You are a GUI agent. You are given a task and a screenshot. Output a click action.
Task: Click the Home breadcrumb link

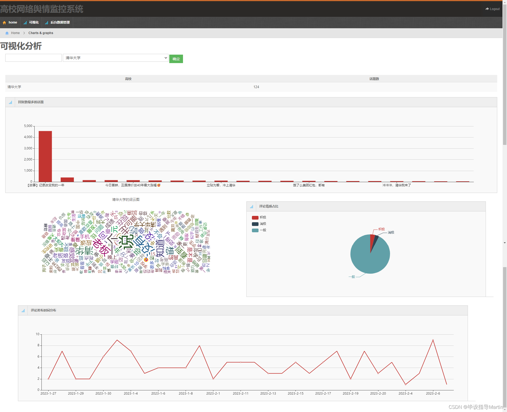click(15, 33)
